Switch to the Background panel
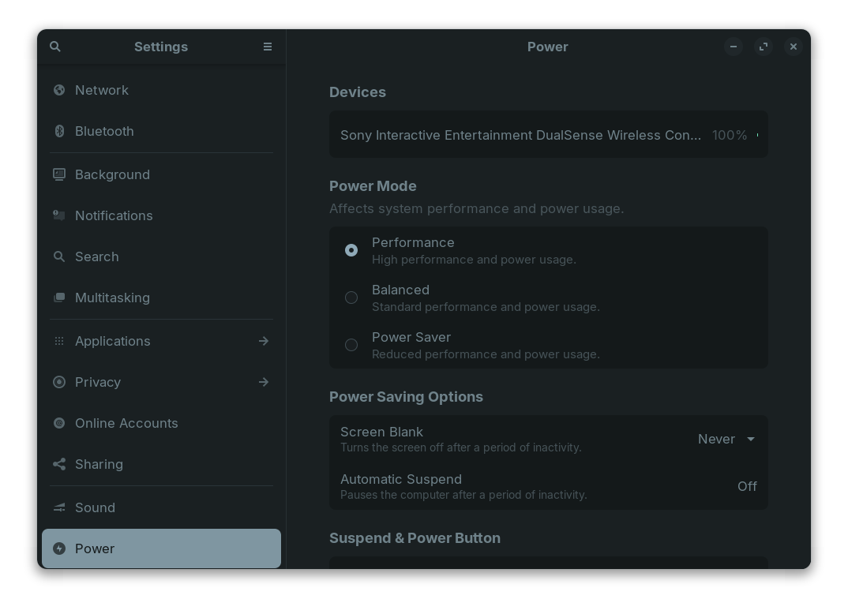Screen dimensions: 848x614 coord(161,174)
